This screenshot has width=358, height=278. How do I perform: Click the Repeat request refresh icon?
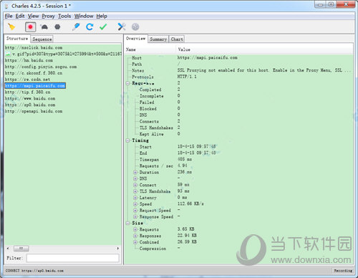[x=89, y=27]
